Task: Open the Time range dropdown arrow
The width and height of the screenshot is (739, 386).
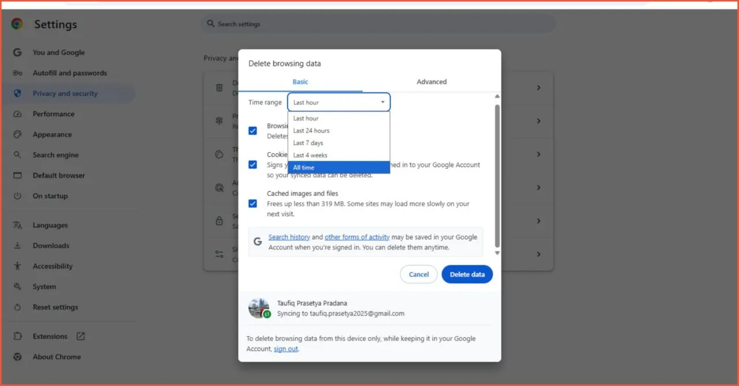Action: point(382,102)
